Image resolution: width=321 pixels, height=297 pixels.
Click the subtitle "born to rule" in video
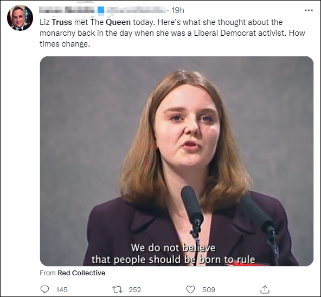(227, 260)
